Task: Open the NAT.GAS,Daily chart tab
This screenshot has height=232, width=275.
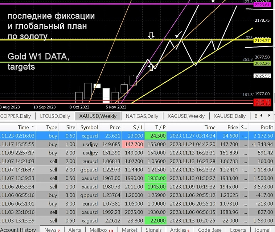Action: pos(142,116)
